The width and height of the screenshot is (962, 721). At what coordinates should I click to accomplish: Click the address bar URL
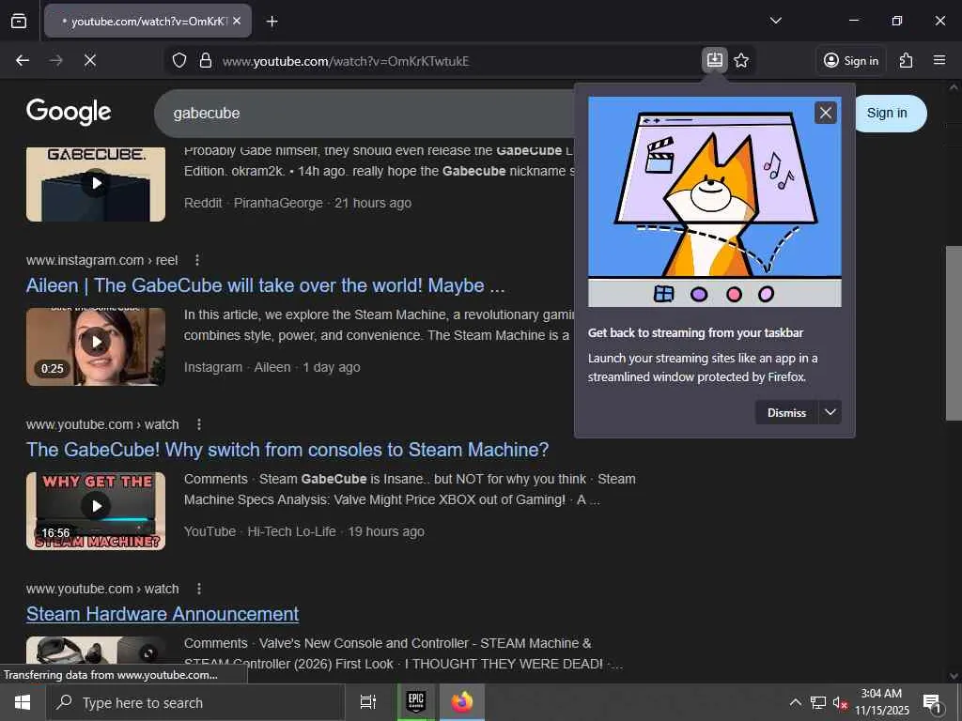(346, 61)
